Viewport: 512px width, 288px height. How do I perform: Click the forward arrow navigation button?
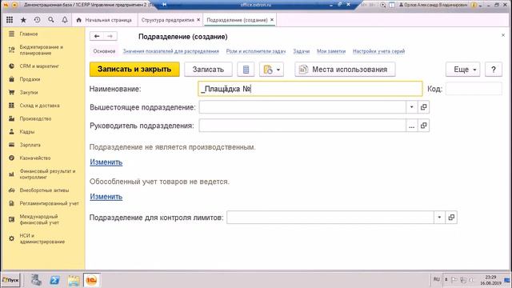110,36
